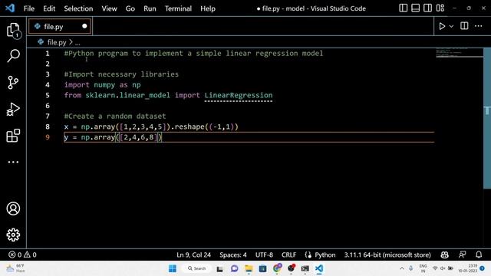
Task: Select the file.py editor tab
Action: tap(60, 26)
